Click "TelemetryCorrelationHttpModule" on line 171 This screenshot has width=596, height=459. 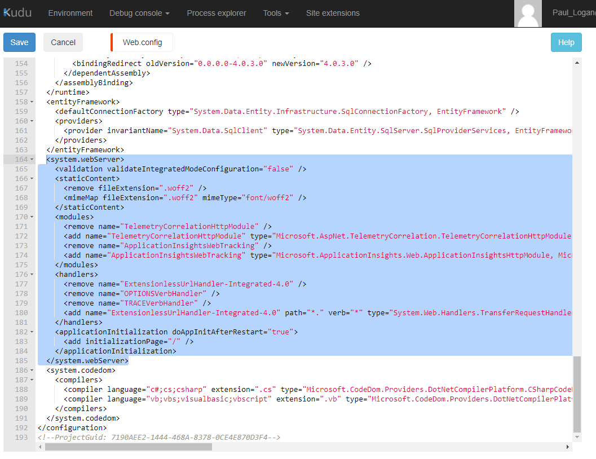click(189, 227)
